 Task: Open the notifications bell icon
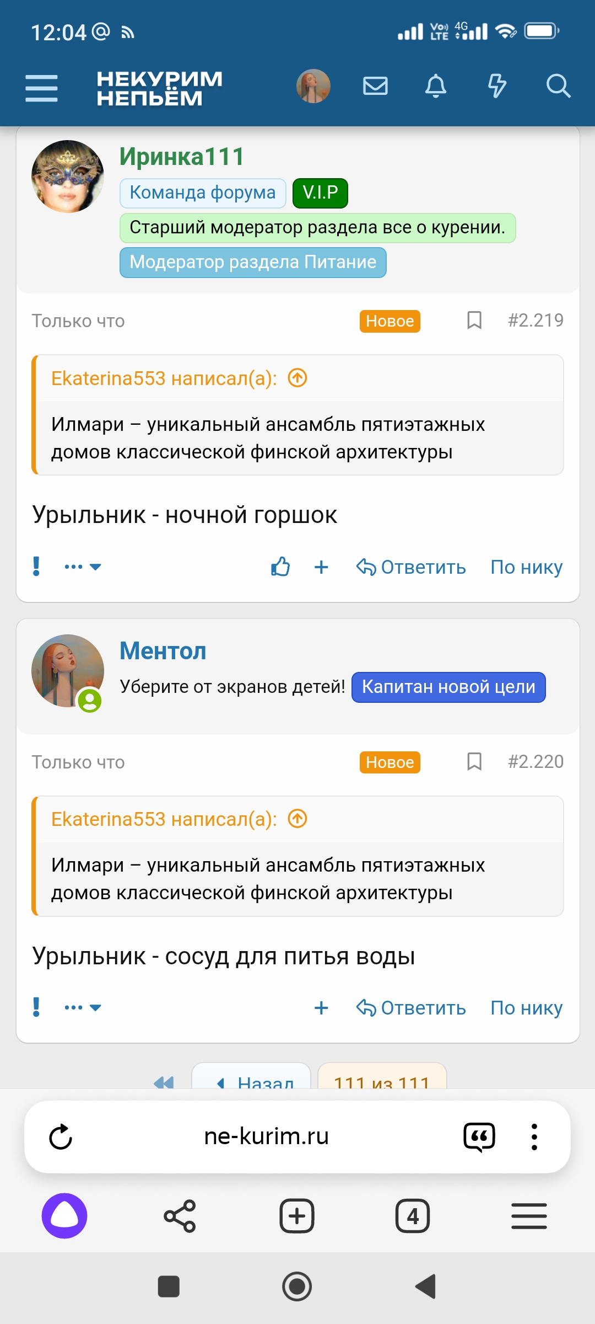tap(435, 86)
